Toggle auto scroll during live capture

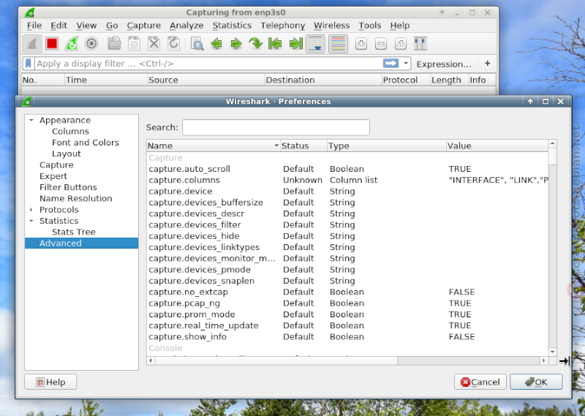pos(316,44)
